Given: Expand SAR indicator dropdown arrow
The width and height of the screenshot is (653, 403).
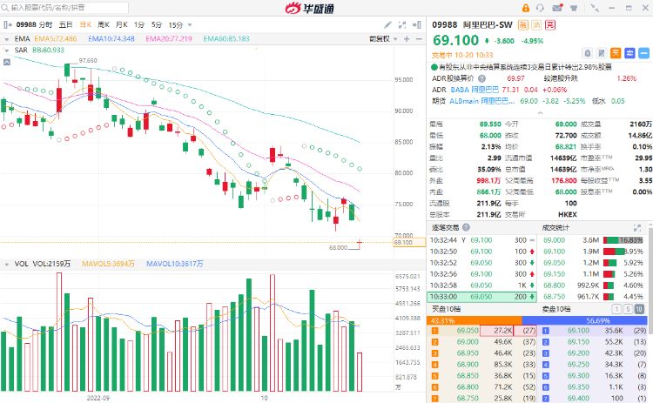Looking at the screenshot, I should [x=7, y=50].
